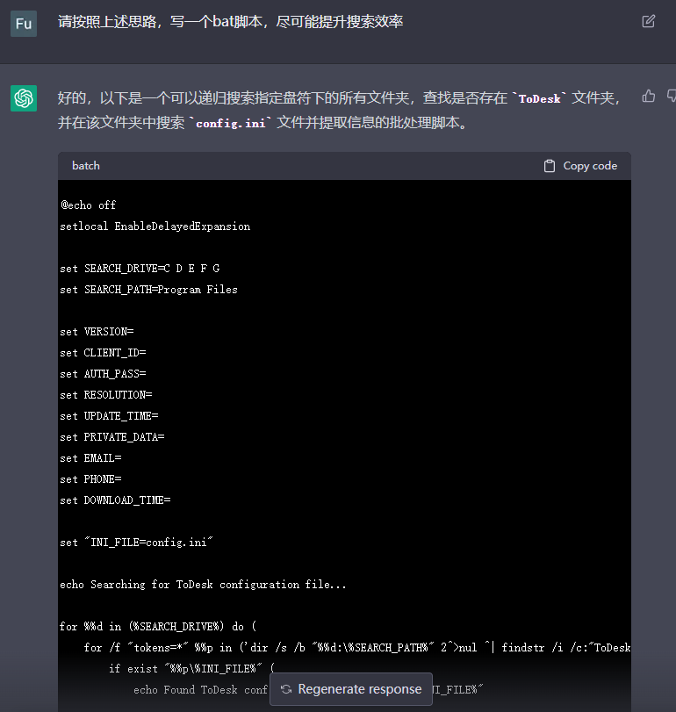
Task: Click the line 'set VERSION='
Action: click(x=97, y=332)
